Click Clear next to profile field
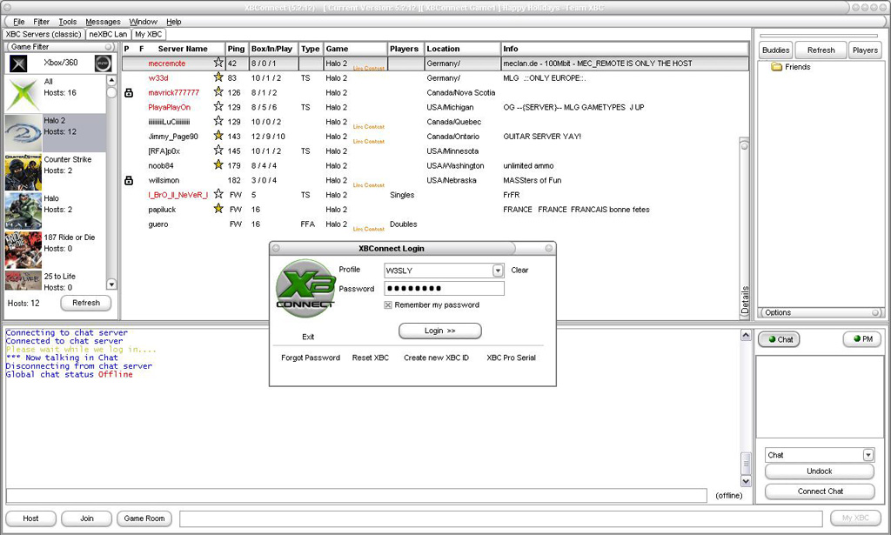Viewport: 891px width, 535px height. [x=519, y=271]
